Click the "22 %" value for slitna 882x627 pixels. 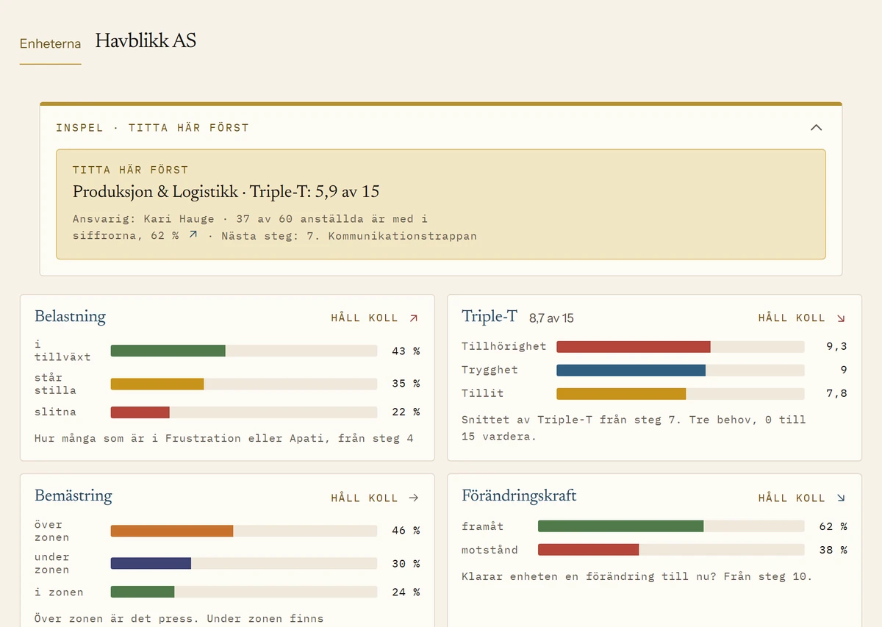pos(406,412)
